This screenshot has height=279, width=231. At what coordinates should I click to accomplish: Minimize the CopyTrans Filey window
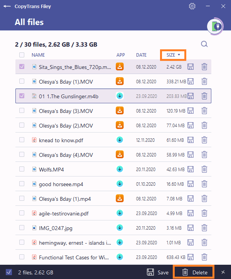(207, 6)
